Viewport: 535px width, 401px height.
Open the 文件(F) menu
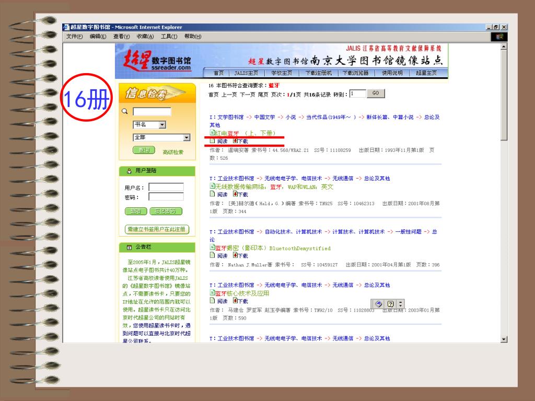(74, 37)
